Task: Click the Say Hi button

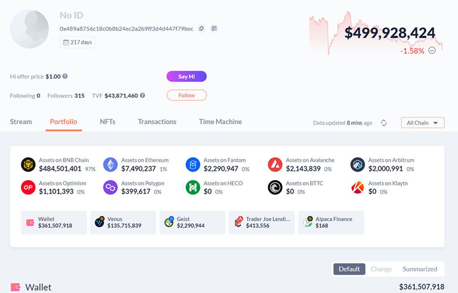Action: (187, 76)
